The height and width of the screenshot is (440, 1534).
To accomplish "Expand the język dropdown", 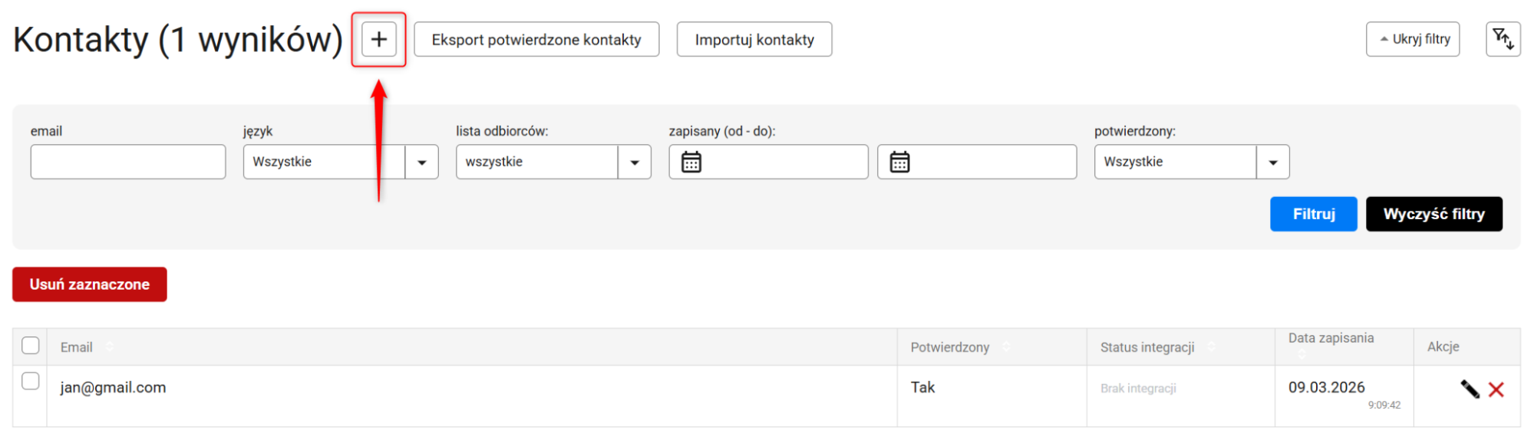I will [x=421, y=162].
